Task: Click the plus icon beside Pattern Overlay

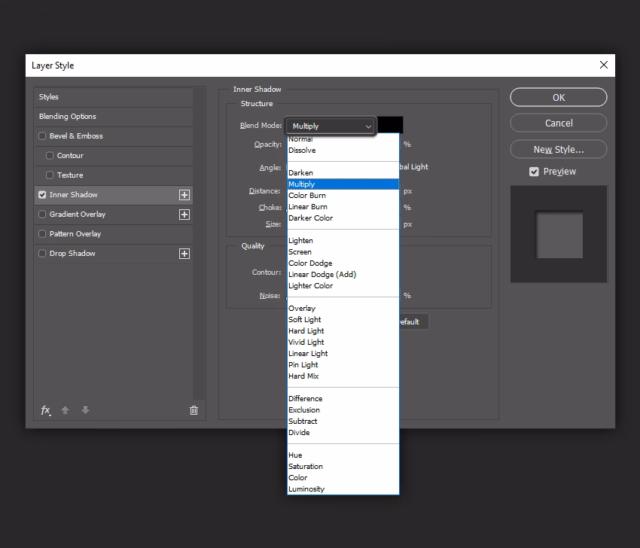Action: click(184, 234)
